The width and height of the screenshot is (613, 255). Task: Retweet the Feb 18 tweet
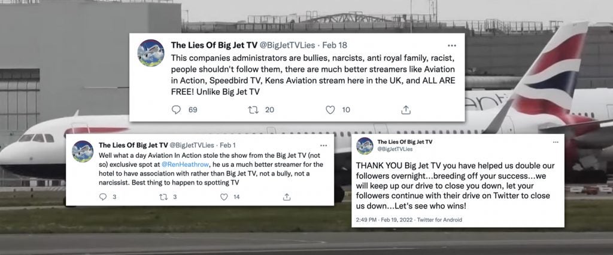(254, 110)
